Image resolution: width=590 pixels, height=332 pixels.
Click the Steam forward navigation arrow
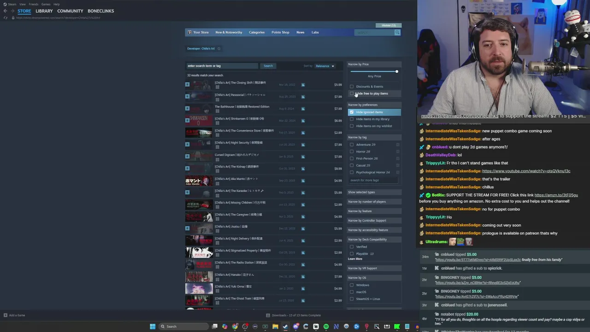click(13, 11)
